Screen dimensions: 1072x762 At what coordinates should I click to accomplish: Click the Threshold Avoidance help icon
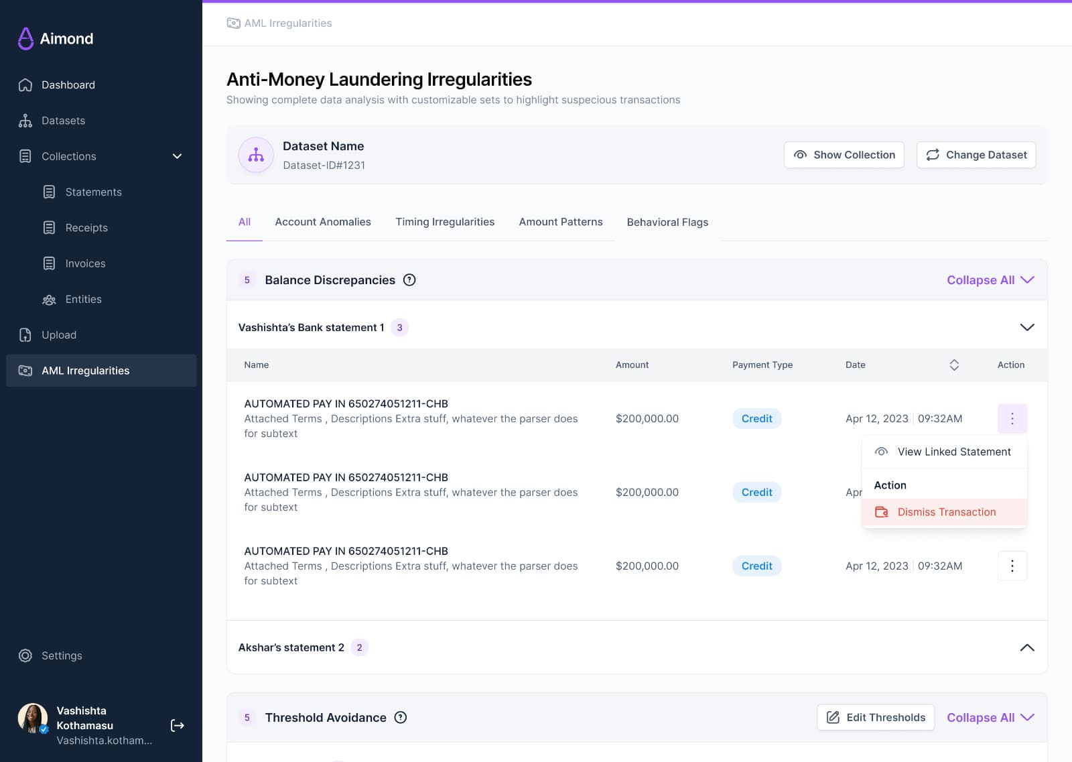(401, 718)
